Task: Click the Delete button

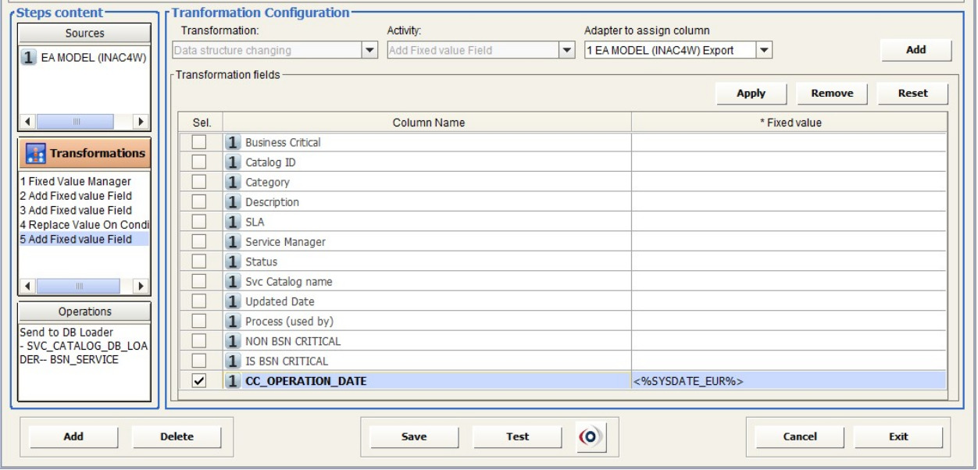Action: click(177, 436)
